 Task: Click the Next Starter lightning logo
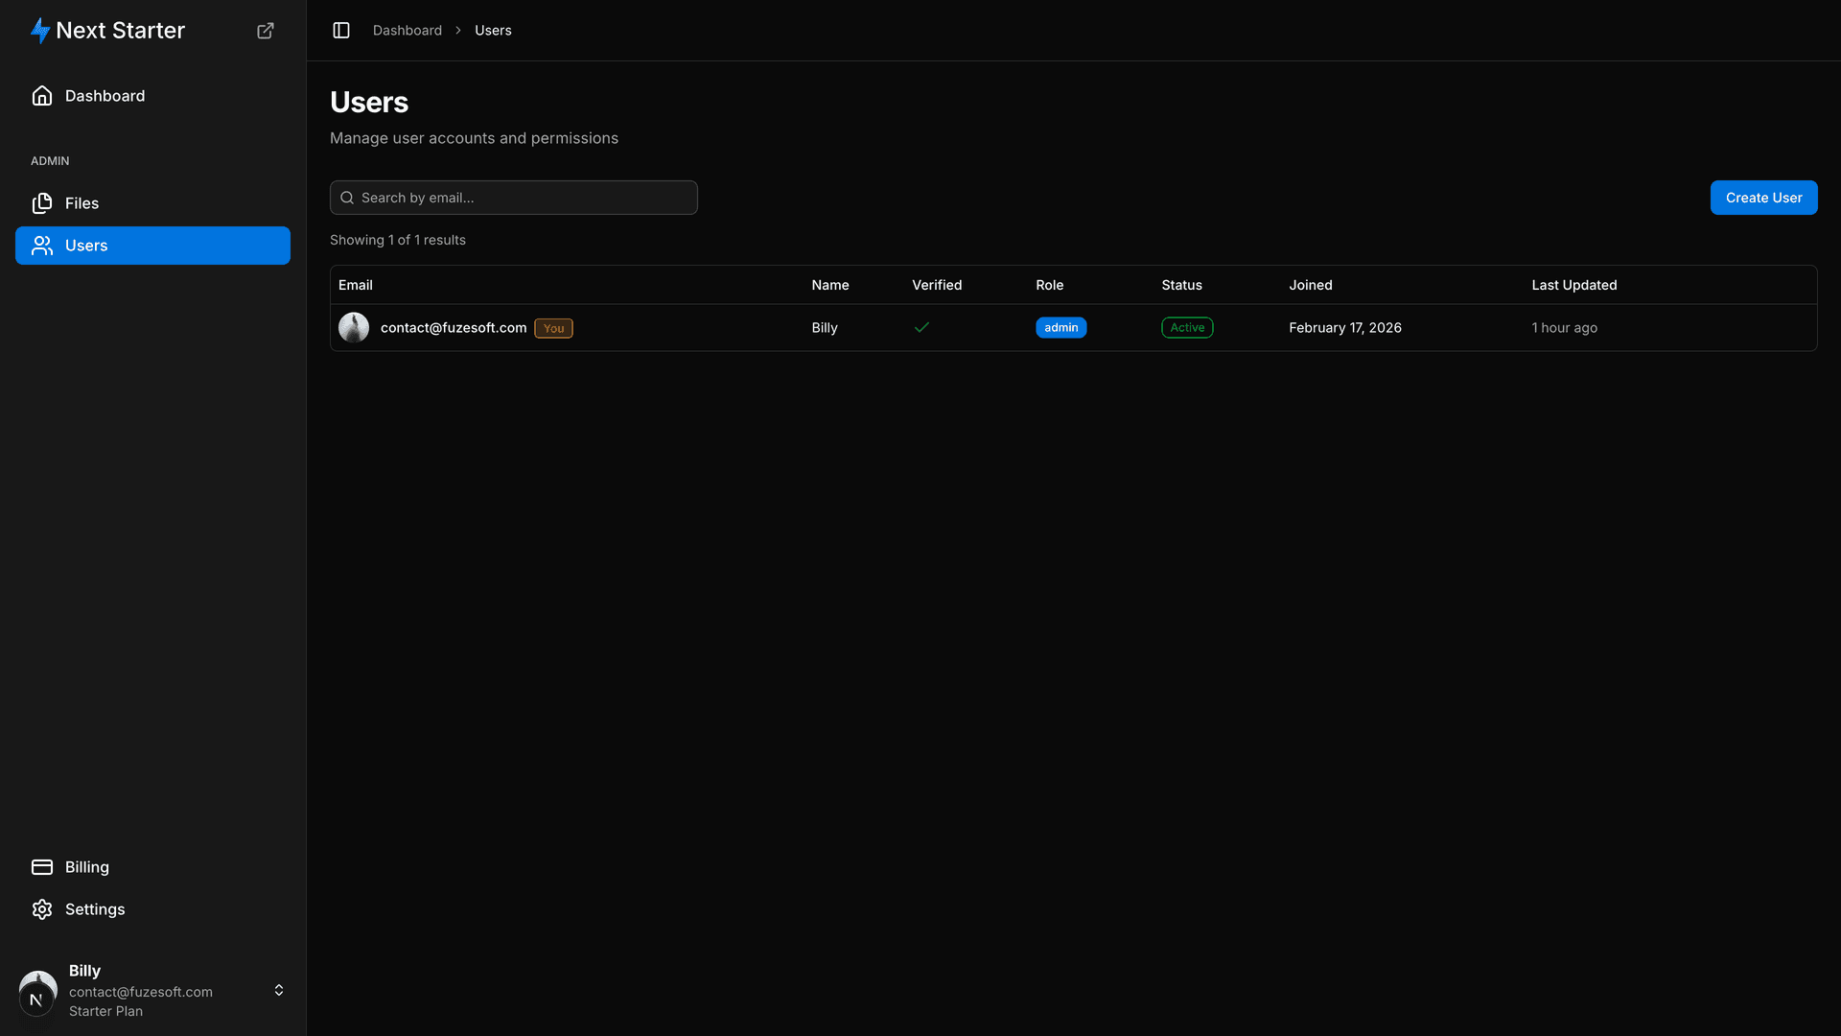[40, 31]
